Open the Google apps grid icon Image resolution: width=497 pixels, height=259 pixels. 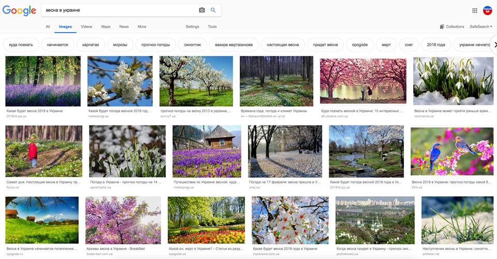coord(475,10)
